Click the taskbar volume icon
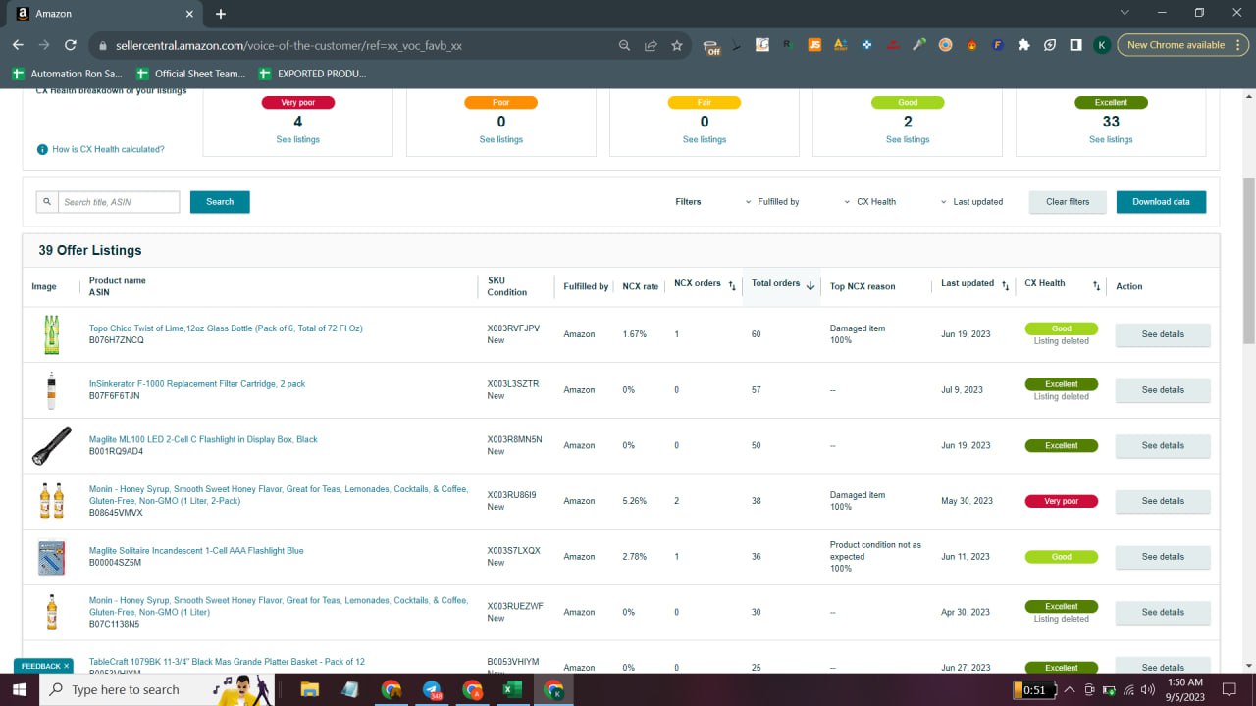This screenshot has height=706, width=1256. pyautogui.click(x=1147, y=690)
